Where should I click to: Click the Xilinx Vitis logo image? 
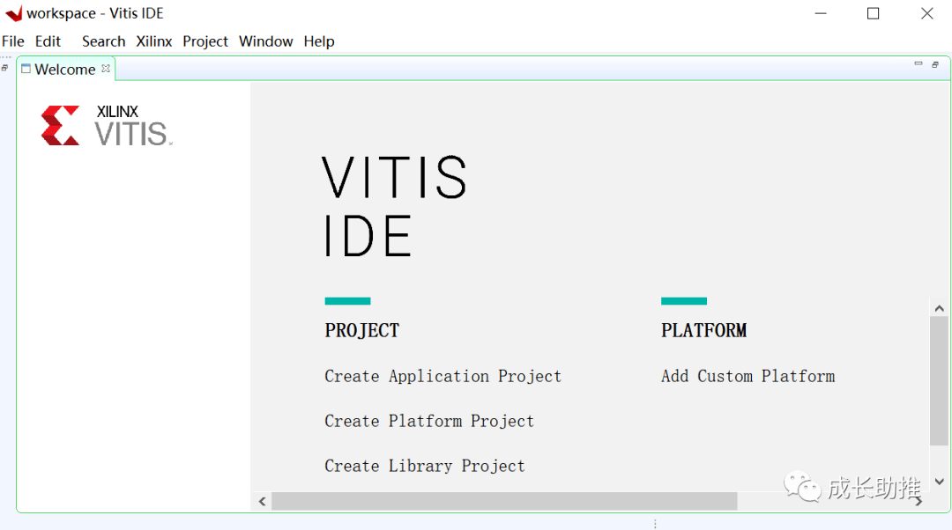pos(106,124)
